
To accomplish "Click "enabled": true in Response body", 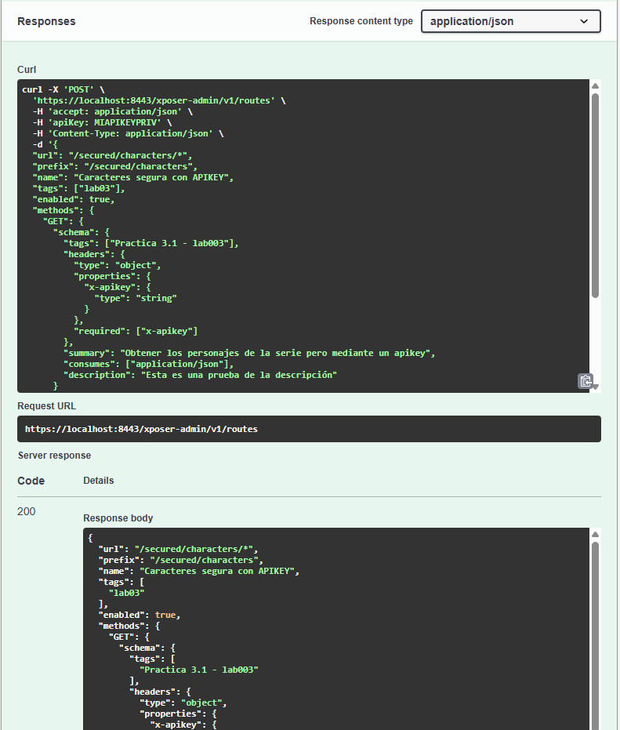I will coord(139,615).
